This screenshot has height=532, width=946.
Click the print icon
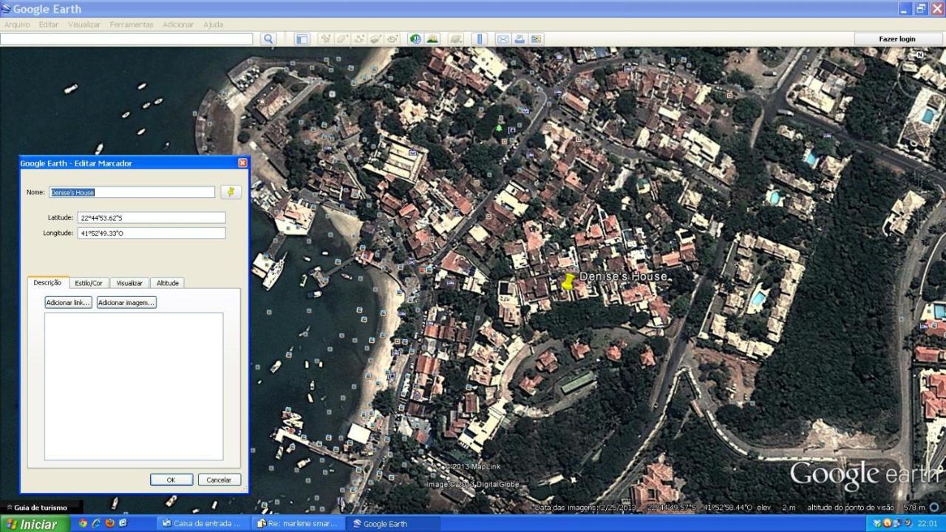pos(520,39)
